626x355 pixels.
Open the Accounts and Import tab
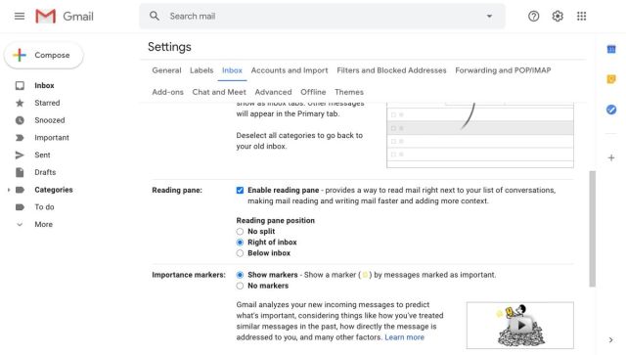click(x=290, y=70)
